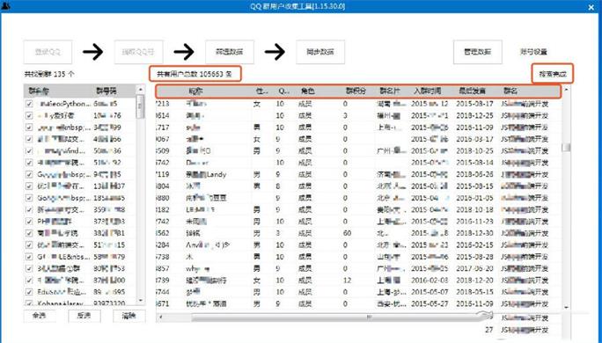The height and width of the screenshot is (343, 602).
Task: Click the join date 2015-05-27
Action: [429, 304]
